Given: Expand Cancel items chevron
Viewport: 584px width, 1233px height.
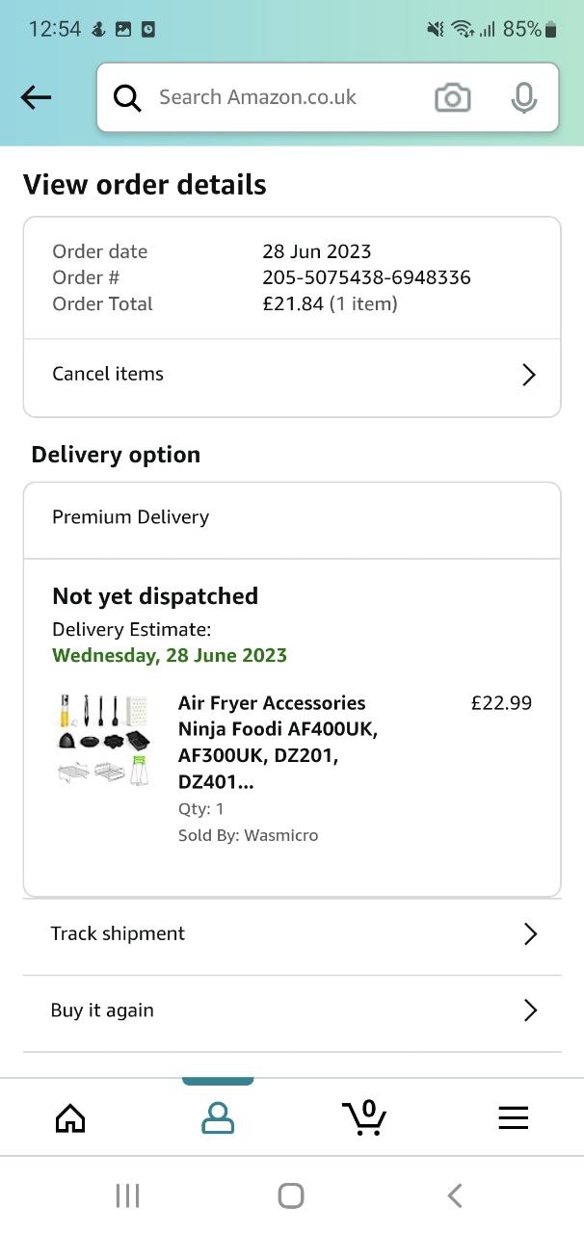Looking at the screenshot, I should click(x=528, y=375).
